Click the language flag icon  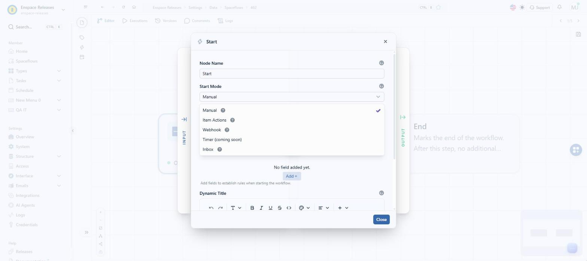pos(513,7)
